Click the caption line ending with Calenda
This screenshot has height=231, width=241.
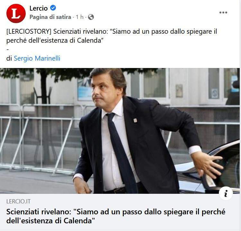click(55, 40)
